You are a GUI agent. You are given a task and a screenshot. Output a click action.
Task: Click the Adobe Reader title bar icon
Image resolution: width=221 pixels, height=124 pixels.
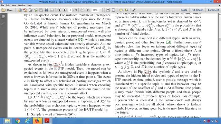pyautogui.click(x=2, y=2)
